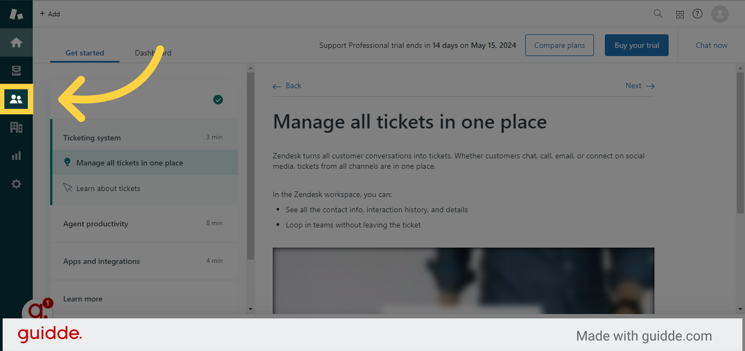Screen dimensions: 745x351
Task: Open Compare plans
Action: 559,45
